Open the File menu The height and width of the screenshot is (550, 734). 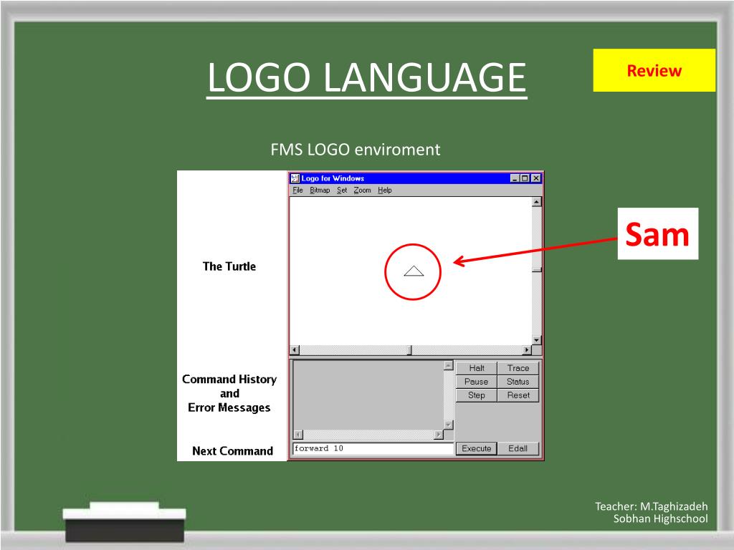[297, 190]
